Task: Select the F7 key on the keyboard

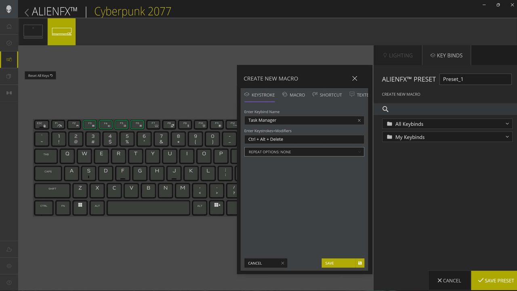Action: point(153,124)
